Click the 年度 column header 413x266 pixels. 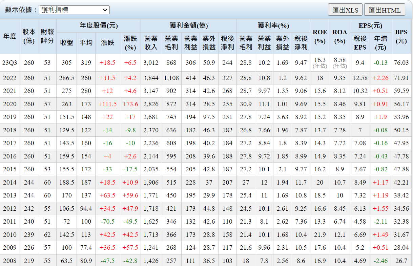pyautogui.click(x=10, y=36)
